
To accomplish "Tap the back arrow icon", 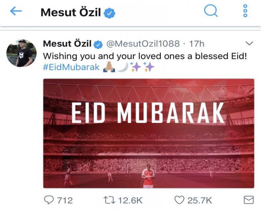I will (16, 11).
